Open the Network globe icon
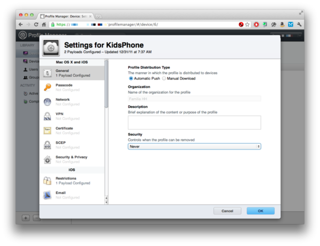Screen dimensions: 320x246 (47, 102)
